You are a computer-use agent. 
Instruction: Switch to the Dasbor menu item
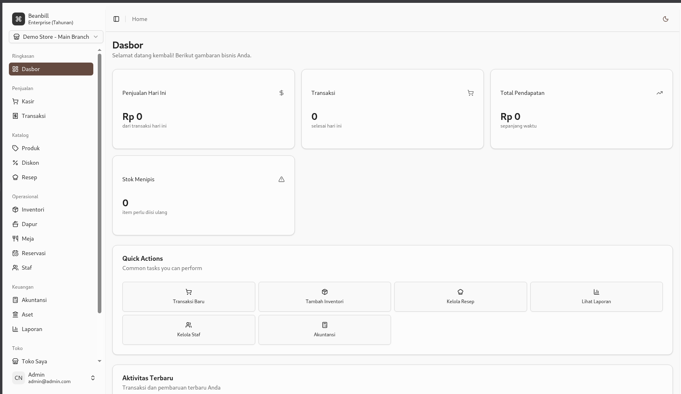[x=51, y=69]
